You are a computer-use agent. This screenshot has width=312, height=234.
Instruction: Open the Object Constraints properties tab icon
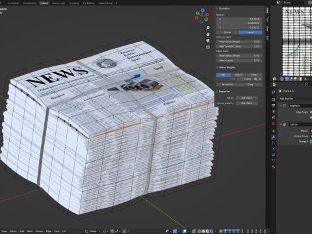[274, 155]
